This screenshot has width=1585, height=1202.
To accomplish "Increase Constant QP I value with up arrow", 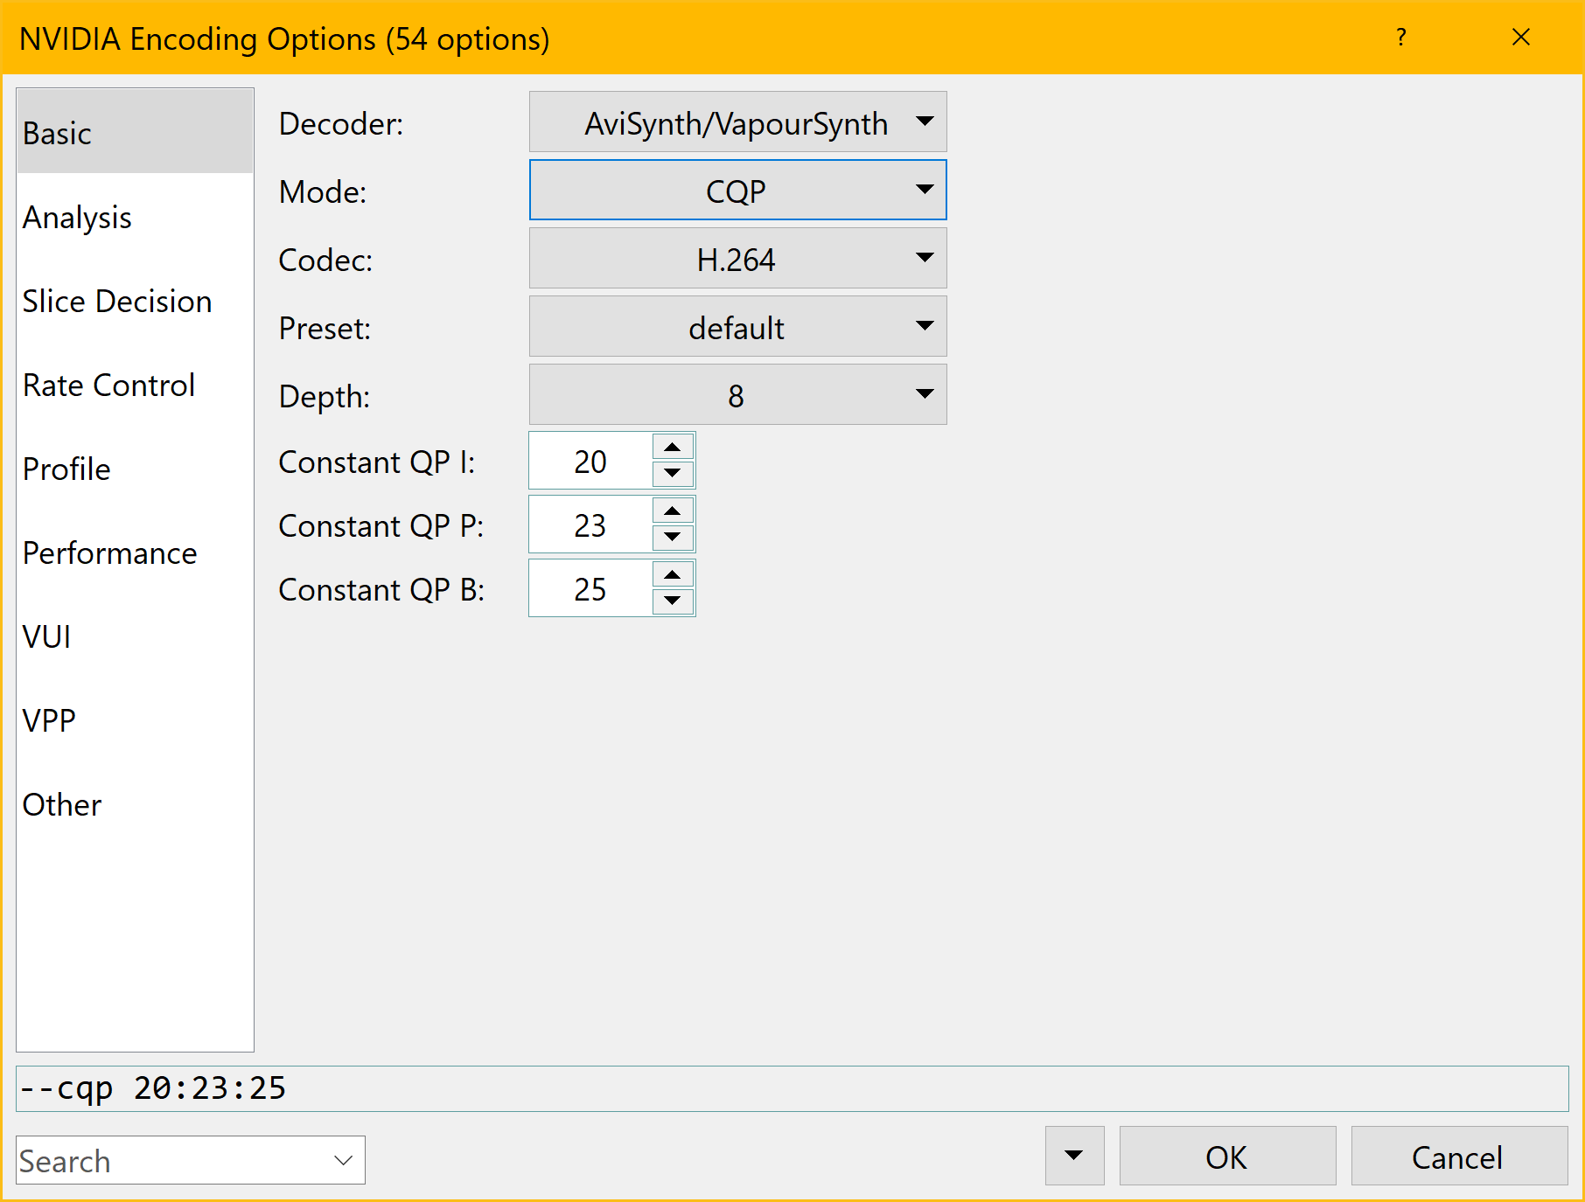I will pos(673,448).
